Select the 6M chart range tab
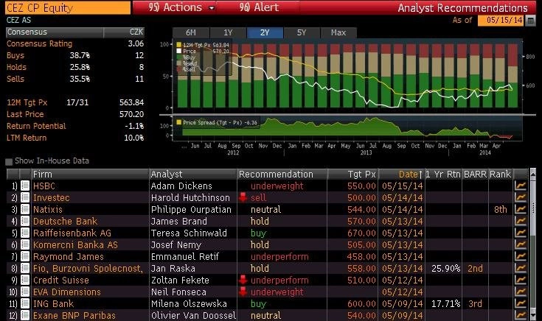Screen dimensions: 542x321 [x=191, y=33]
